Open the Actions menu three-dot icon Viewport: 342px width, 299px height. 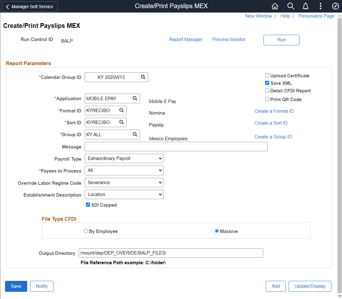320,6
